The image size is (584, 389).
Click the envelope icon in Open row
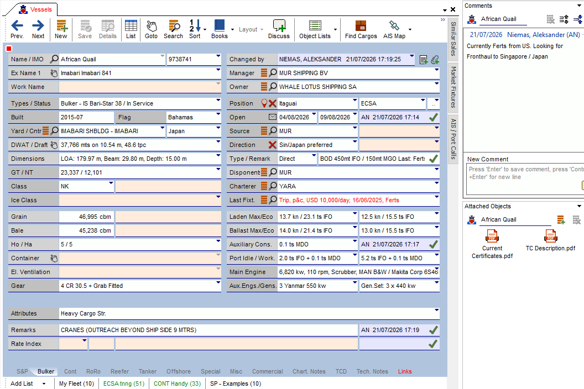pyautogui.click(x=273, y=117)
